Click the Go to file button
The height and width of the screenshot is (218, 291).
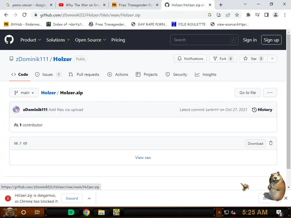tap(248, 93)
